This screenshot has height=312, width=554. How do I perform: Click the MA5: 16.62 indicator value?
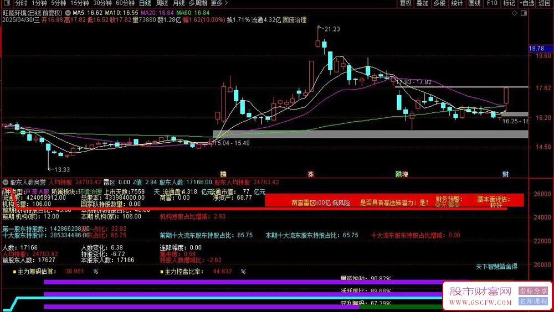pyautogui.click(x=88, y=13)
